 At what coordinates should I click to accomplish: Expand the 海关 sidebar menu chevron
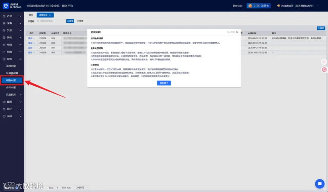click(x=20, y=37)
